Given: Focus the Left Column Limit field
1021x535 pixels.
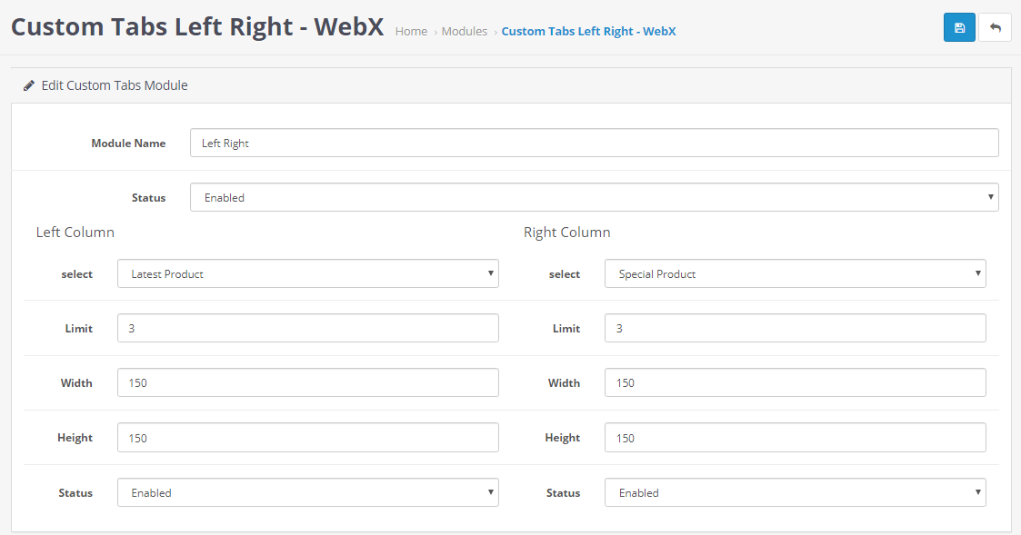Looking at the screenshot, I should [308, 328].
